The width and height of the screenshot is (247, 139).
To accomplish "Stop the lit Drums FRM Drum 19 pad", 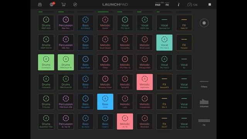I will tap(66, 62).
